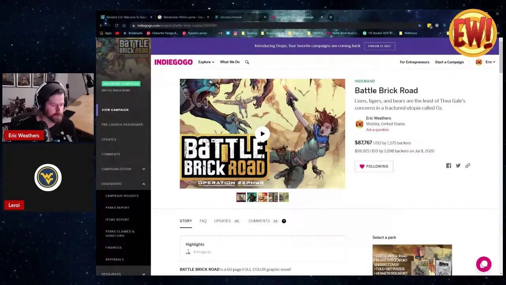Share campaign on Facebook icon
Viewport: 506px width, 285px height.
click(449, 166)
